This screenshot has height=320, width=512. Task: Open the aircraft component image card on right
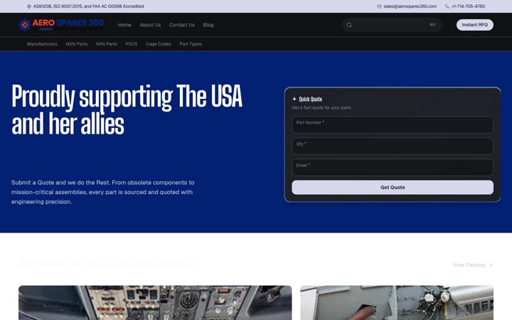point(397,303)
